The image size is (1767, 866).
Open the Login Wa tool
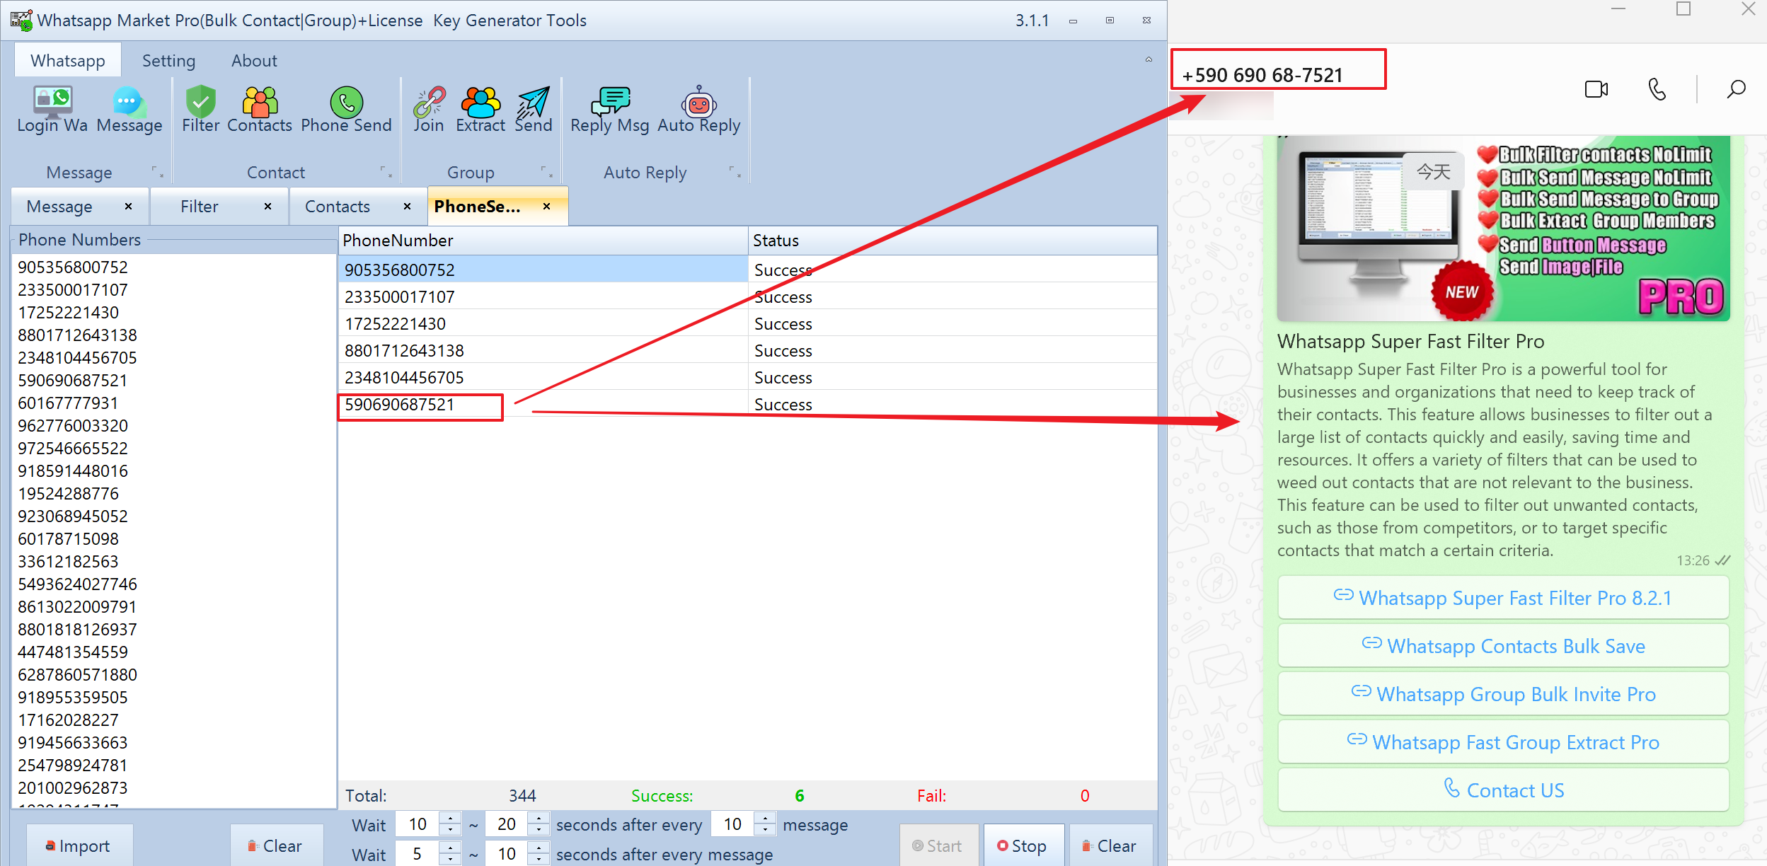52,110
